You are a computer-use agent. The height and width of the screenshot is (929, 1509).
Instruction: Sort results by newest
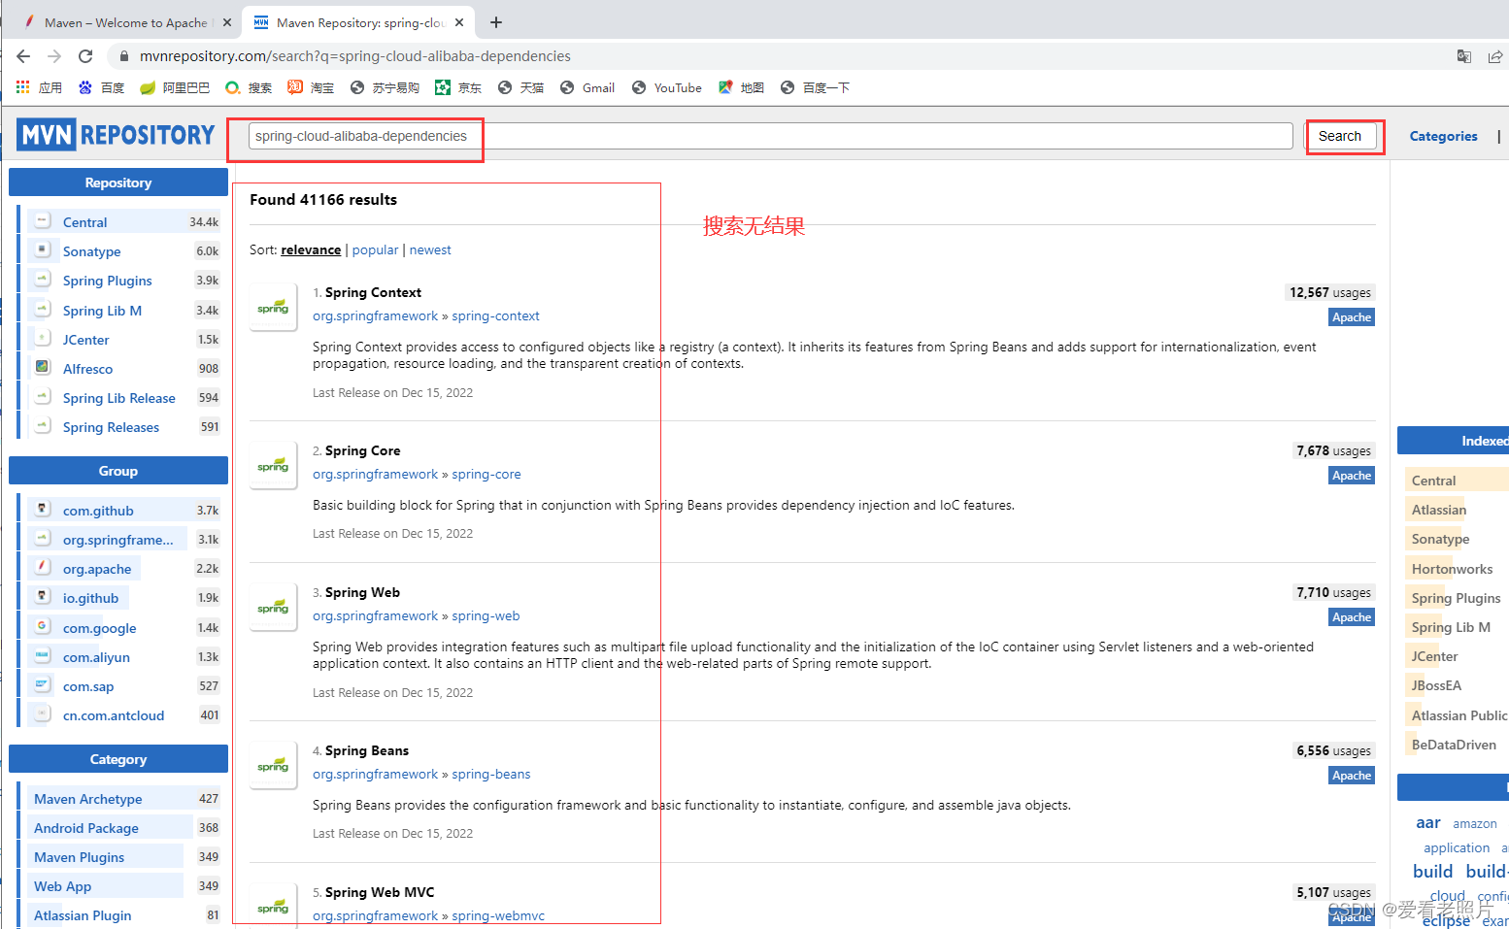point(430,249)
